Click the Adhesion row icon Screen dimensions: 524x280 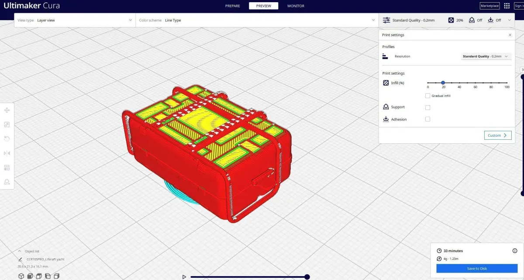click(386, 119)
